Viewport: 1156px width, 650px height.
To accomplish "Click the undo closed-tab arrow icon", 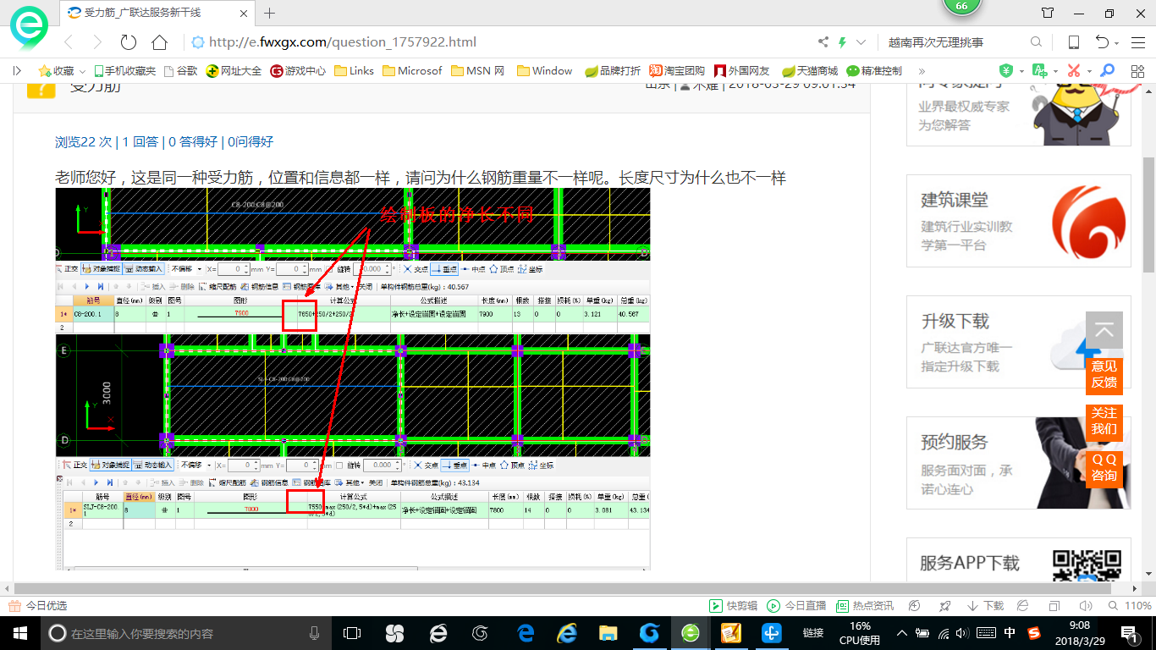I will (x=1102, y=42).
